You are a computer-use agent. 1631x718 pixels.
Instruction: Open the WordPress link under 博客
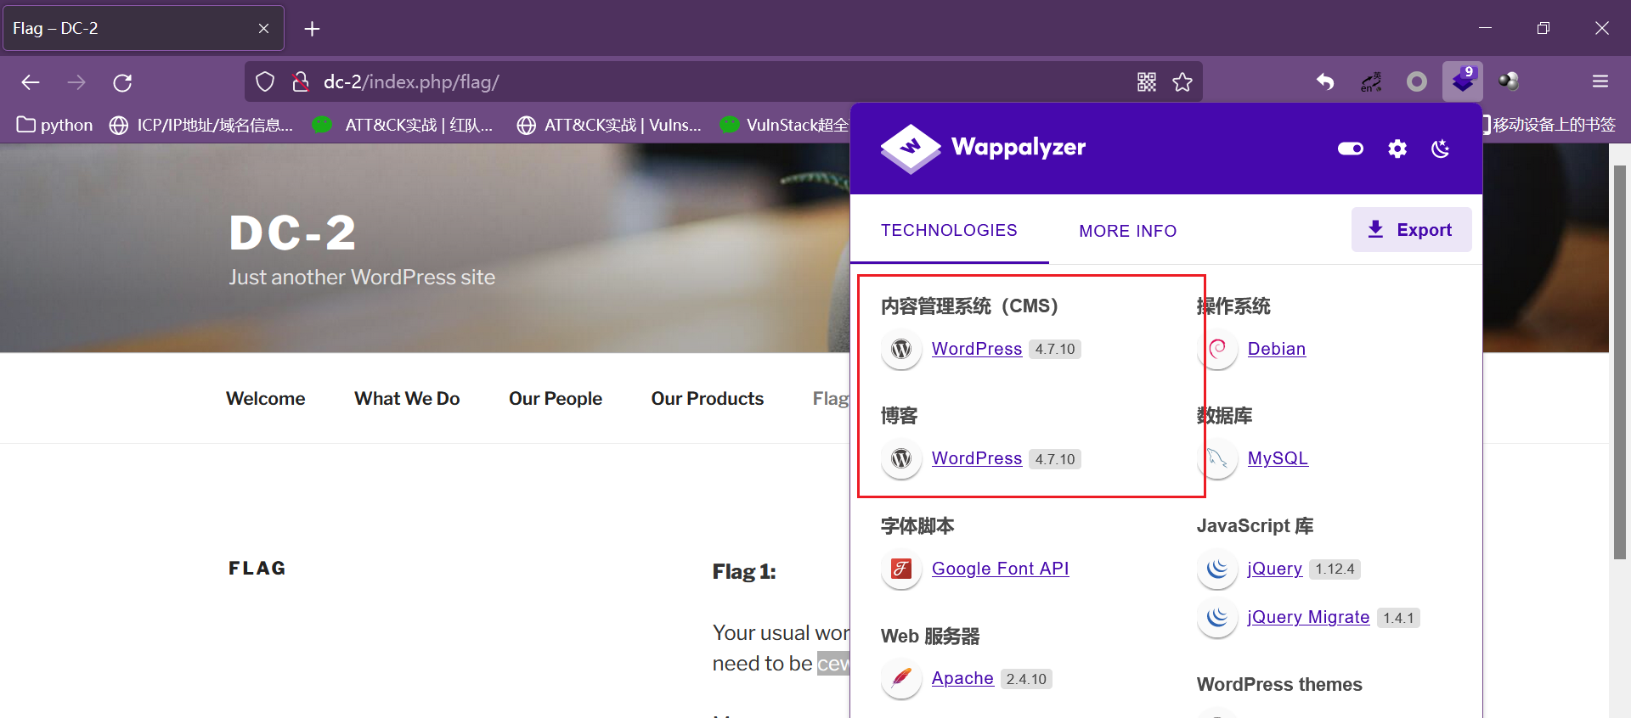(977, 458)
